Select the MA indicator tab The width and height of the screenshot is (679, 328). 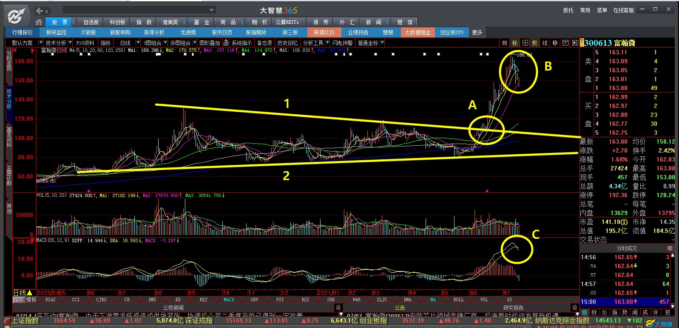click(x=433, y=300)
